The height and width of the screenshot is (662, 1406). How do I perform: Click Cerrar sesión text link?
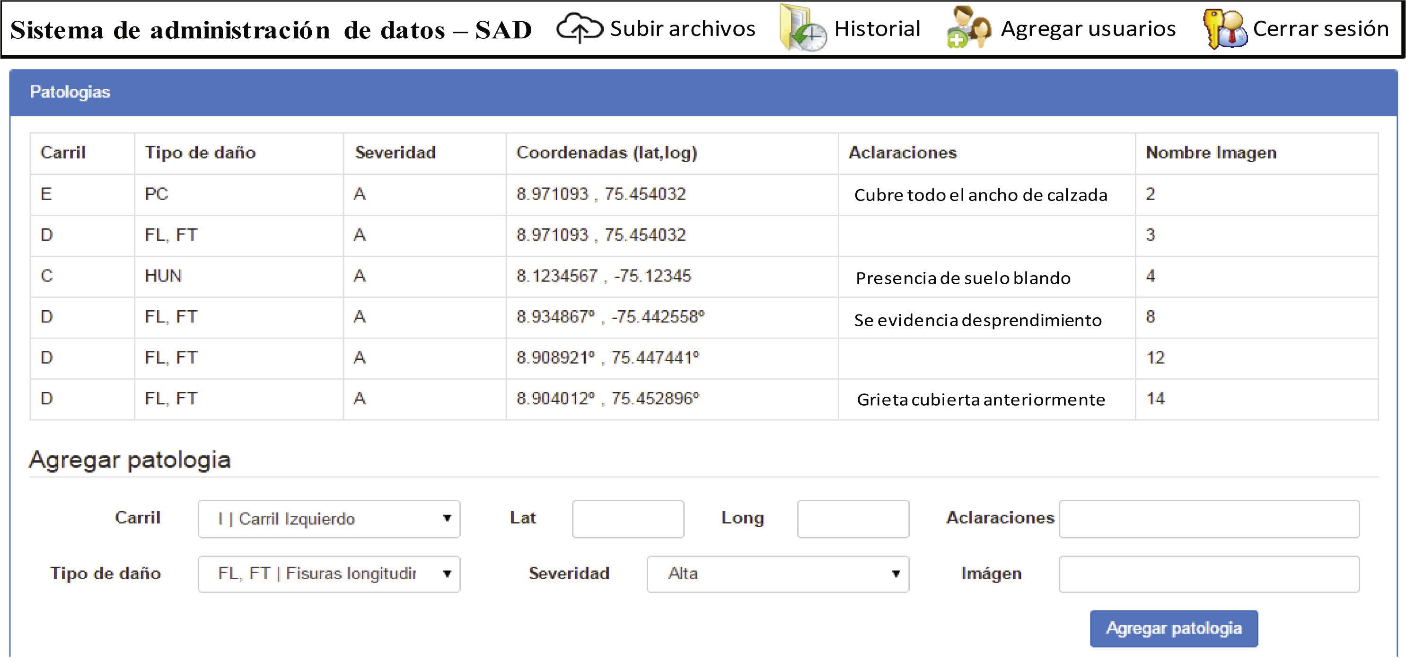tap(1320, 28)
